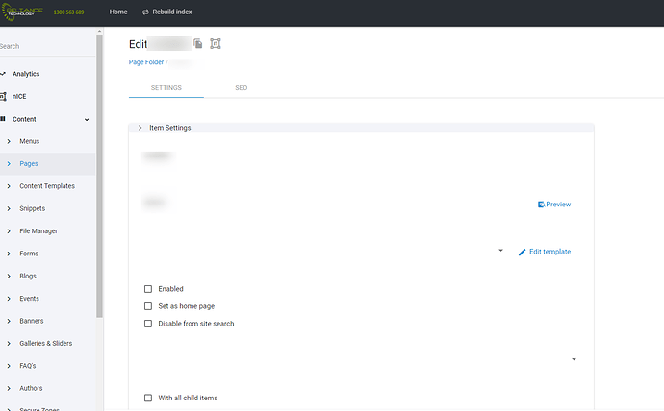This screenshot has width=664, height=411.
Task: Switch to the SETTINGS tab
Action: pyautogui.click(x=166, y=87)
